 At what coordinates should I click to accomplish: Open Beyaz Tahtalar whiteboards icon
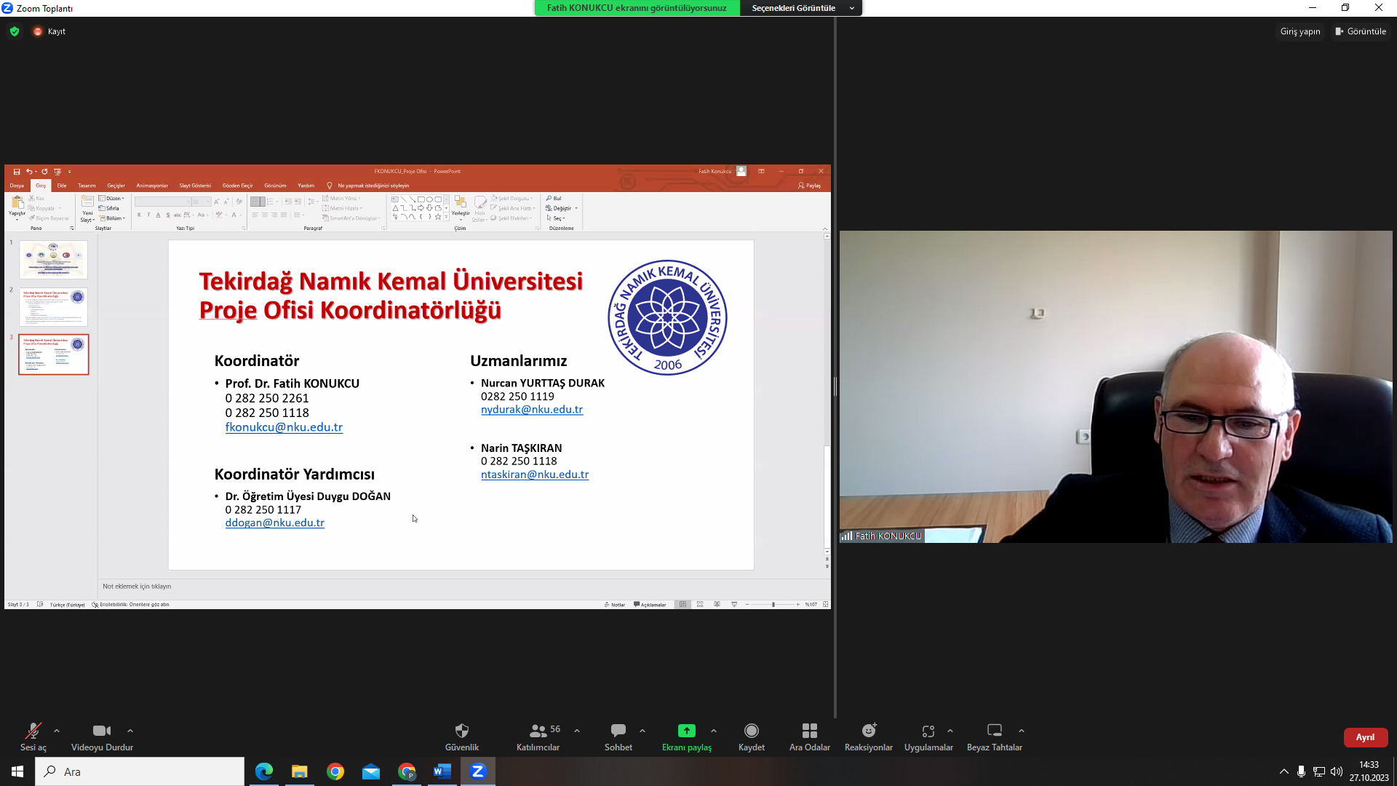pos(994,731)
